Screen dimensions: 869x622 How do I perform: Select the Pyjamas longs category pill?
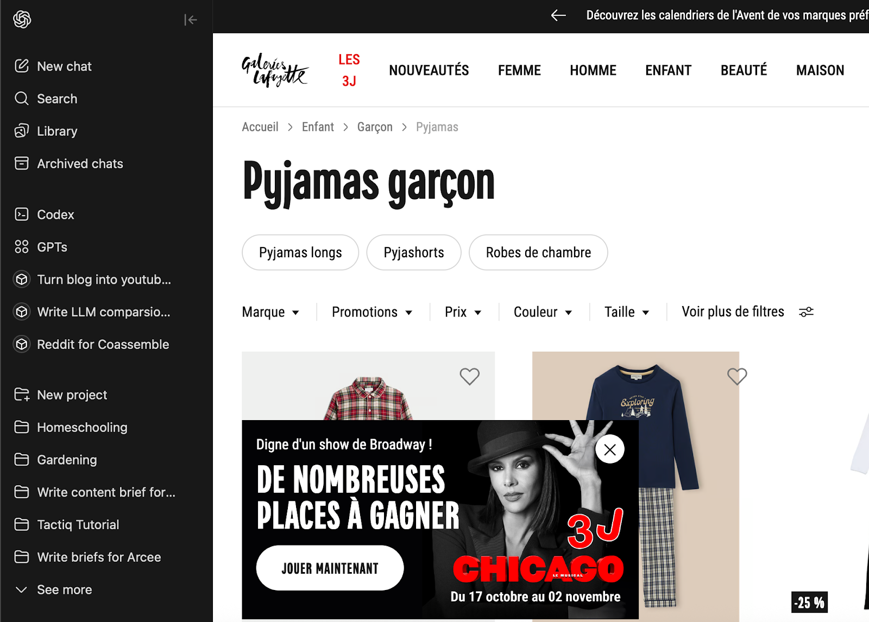(300, 252)
